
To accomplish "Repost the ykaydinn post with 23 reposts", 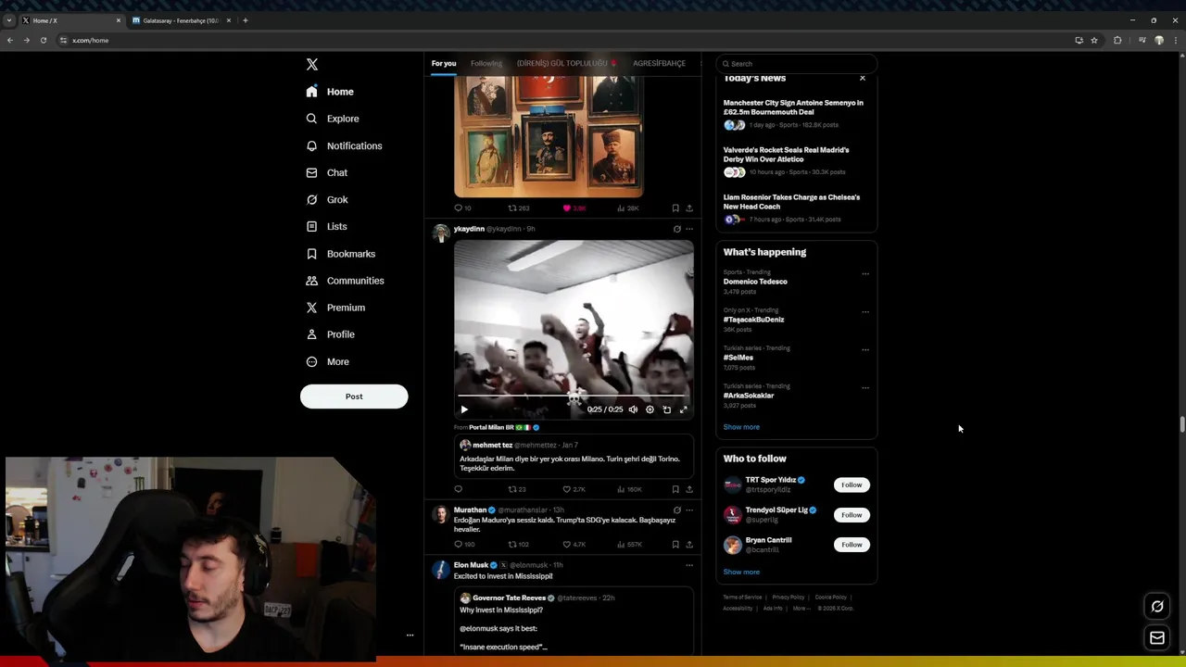I will [517, 489].
